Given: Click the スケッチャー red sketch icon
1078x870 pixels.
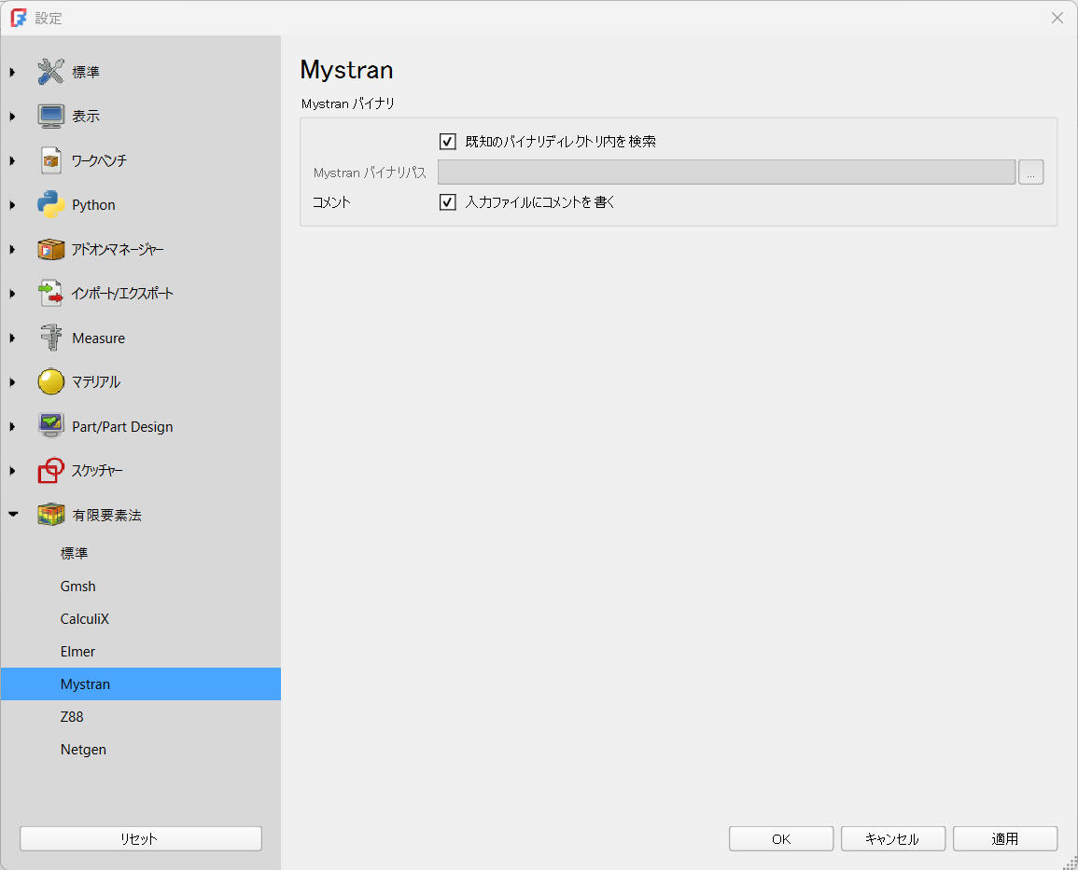Looking at the screenshot, I should [50, 471].
